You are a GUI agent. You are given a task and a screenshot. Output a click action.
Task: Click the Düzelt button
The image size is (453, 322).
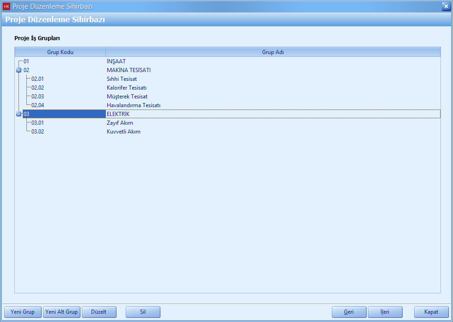pos(99,312)
